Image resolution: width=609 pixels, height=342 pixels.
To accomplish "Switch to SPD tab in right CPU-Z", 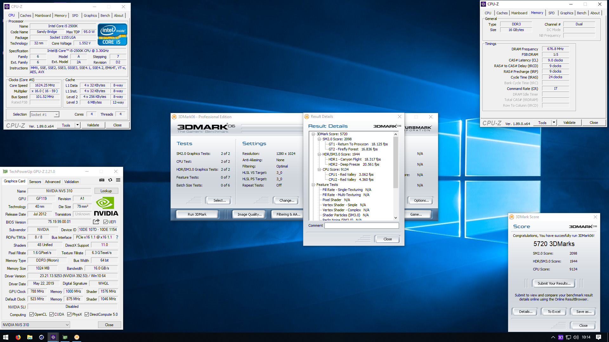I will coord(552,13).
